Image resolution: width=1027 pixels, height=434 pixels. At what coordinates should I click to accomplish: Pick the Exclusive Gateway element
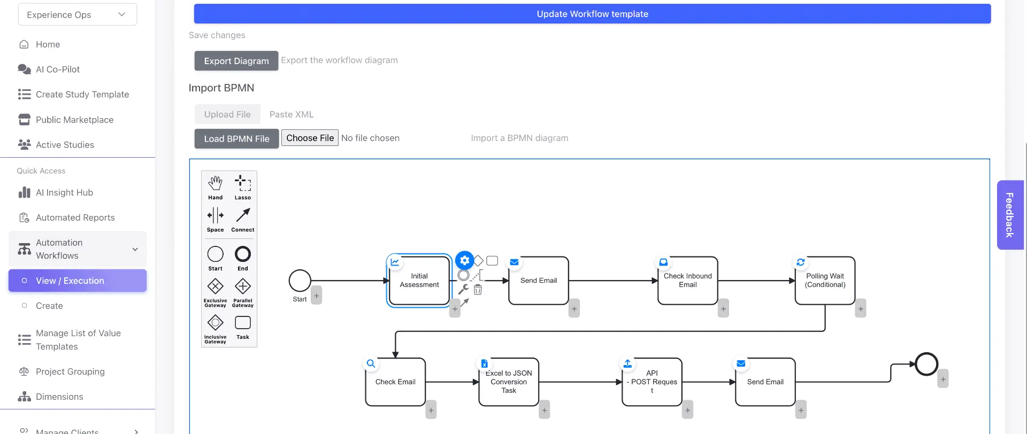click(x=215, y=292)
